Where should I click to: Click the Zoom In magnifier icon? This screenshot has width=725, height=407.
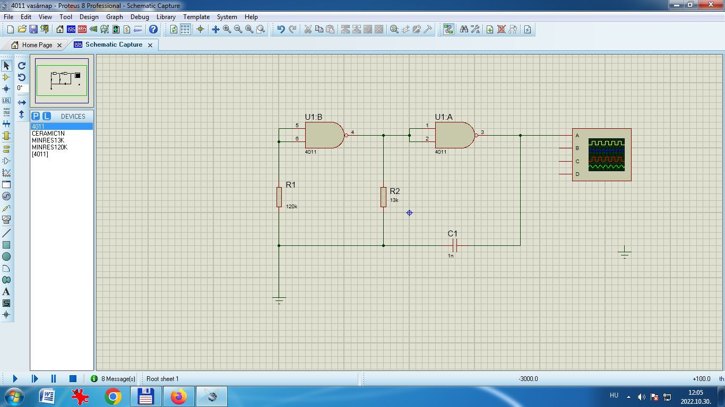pyautogui.click(x=227, y=30)
